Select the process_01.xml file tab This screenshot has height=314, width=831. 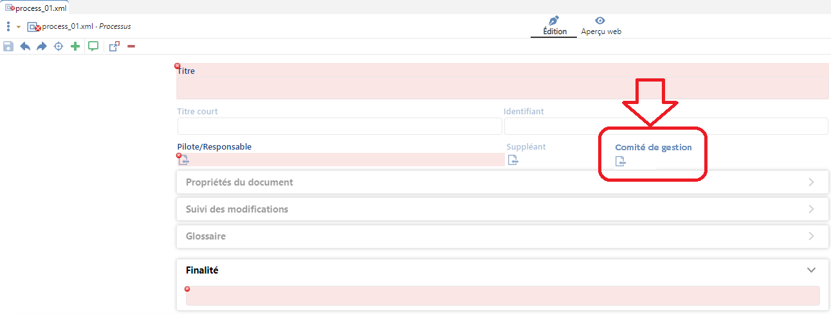point(36,8)
